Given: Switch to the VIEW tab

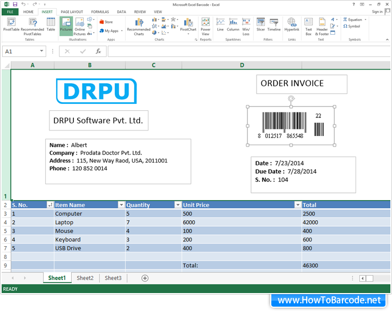Looking at the screenshot, I should tap(158, 12).
